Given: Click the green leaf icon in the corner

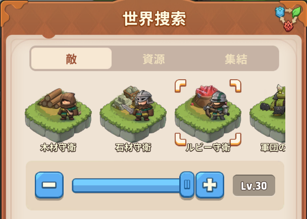Looking at the screenshot, I should point(296,12).
